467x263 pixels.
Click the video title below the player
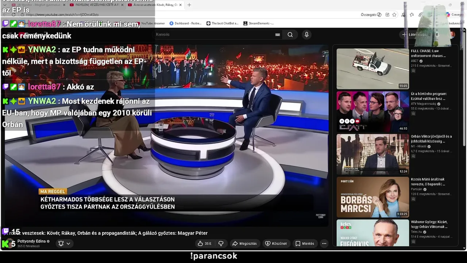click(106, 233)
